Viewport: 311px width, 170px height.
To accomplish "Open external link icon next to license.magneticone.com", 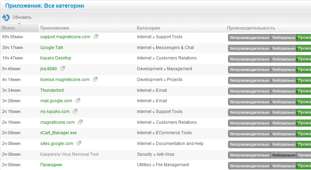I will point(95,79).
